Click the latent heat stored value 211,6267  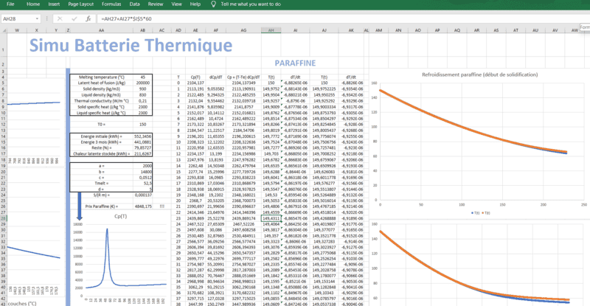click(142, 154)
